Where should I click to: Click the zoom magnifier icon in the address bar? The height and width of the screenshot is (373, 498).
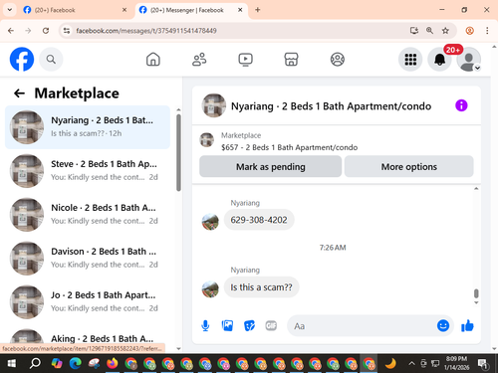429,31
